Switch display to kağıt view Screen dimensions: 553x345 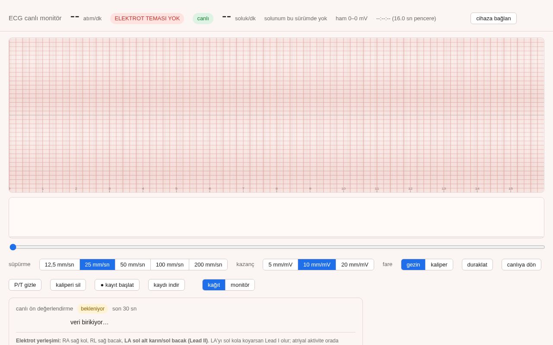point(214,285)
